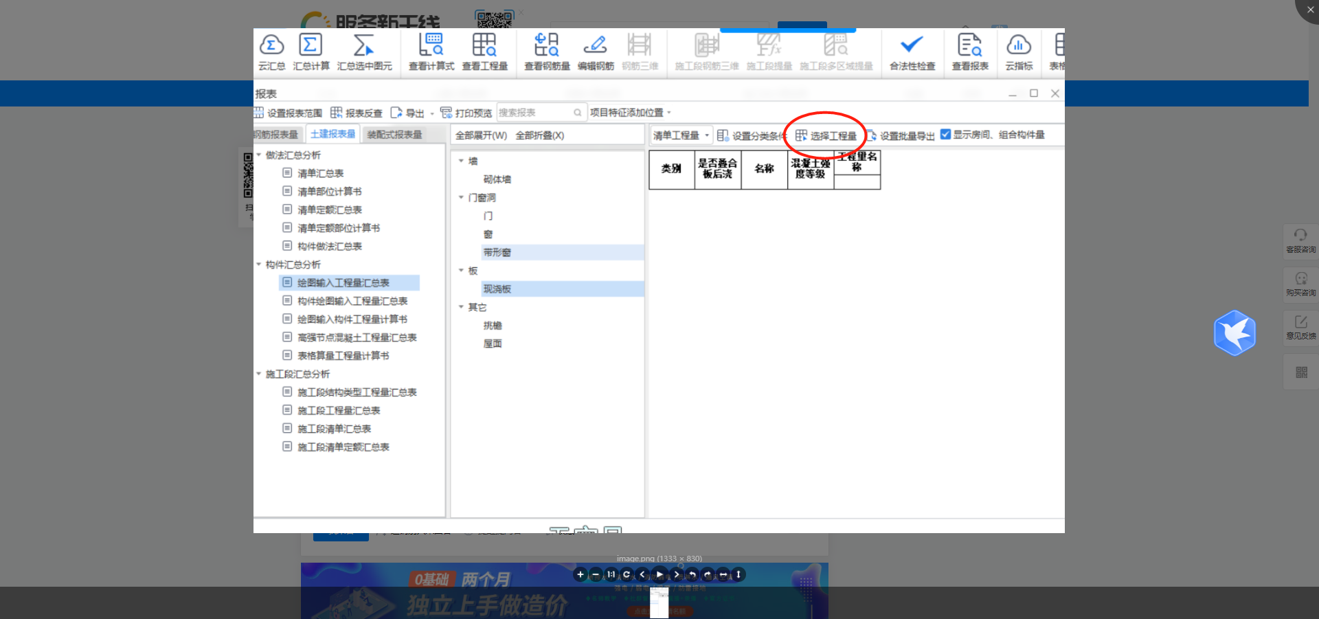Viewport: 1319px width, 619px height.
Task: Click 查看工程量 toolbar icon
Action: (484, 53)
